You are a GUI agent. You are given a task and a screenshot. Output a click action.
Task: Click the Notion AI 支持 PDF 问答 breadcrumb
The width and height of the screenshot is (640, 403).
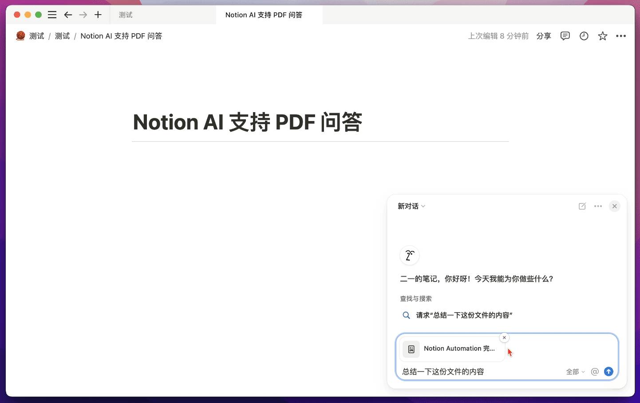click(x=121, y=36)
